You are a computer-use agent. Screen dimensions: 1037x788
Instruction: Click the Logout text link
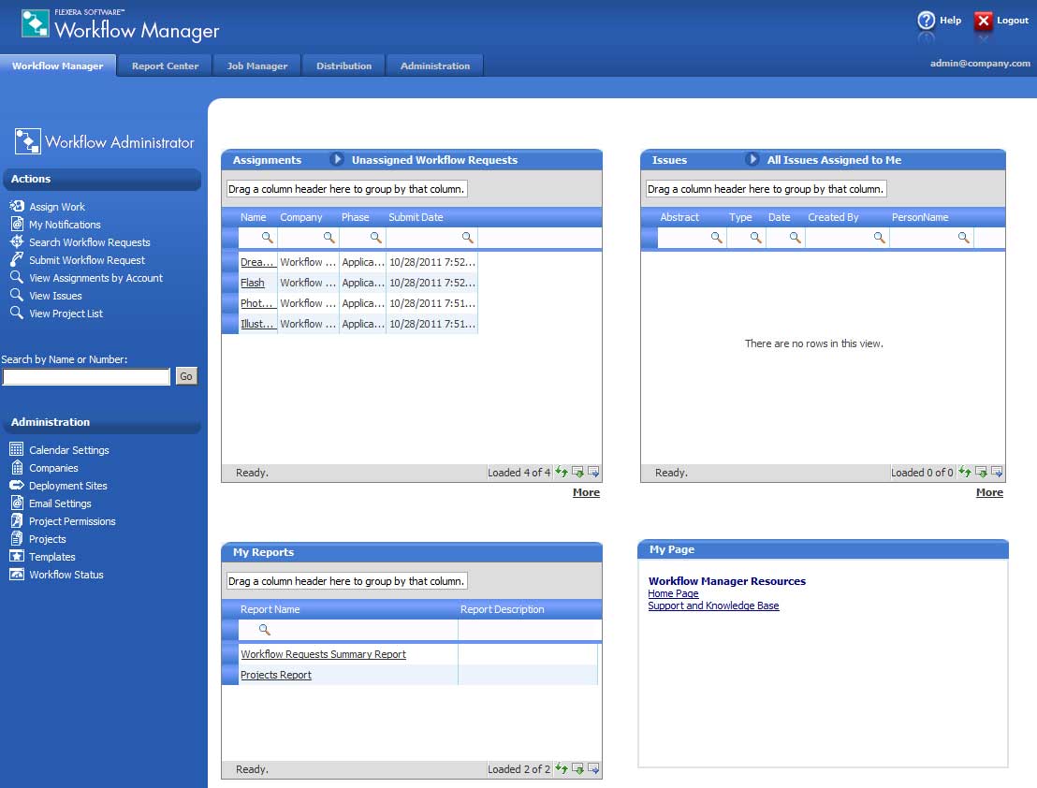1013,21
